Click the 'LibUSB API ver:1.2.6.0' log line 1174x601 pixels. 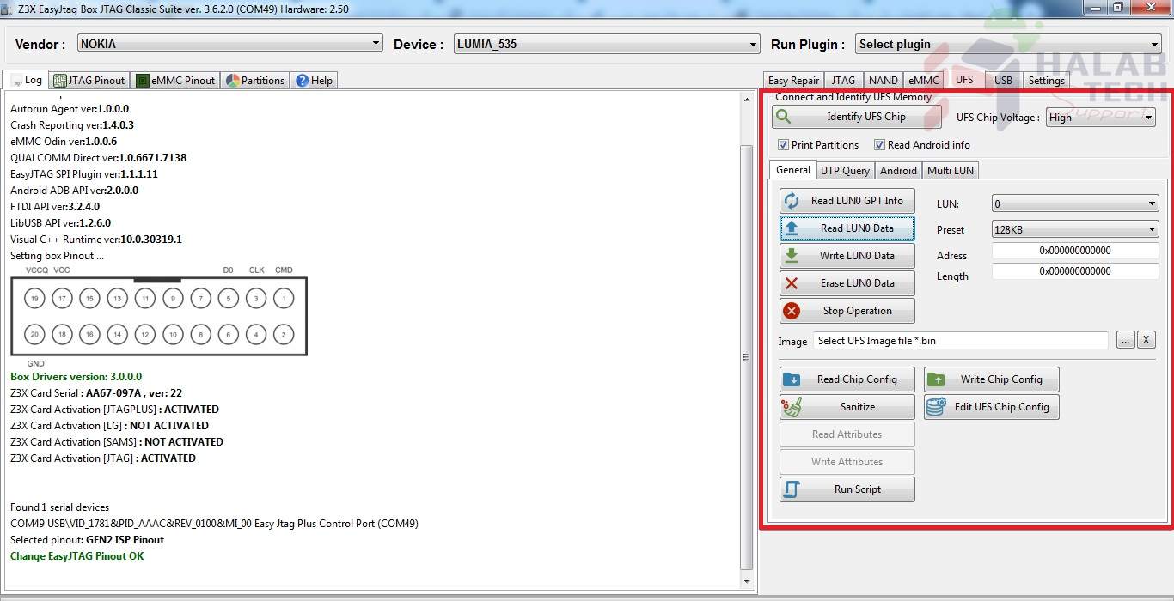click(61, 223)
